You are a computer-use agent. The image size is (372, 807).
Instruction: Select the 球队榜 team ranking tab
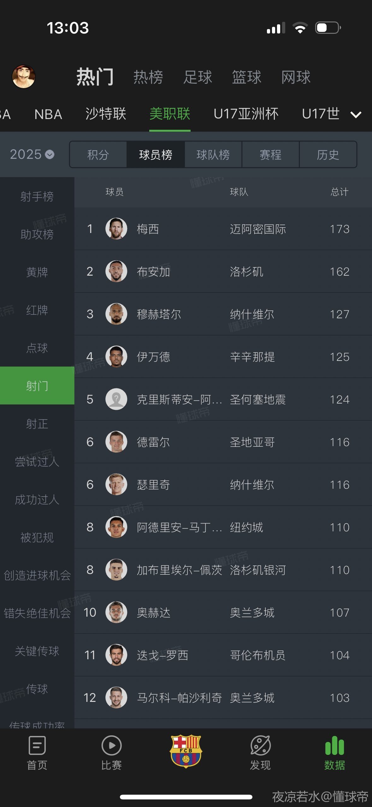click(213, 155)
